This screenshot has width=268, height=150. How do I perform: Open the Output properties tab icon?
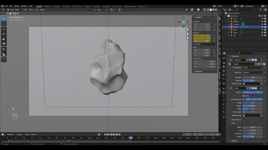pyautogui.click(x=224, y=67)
